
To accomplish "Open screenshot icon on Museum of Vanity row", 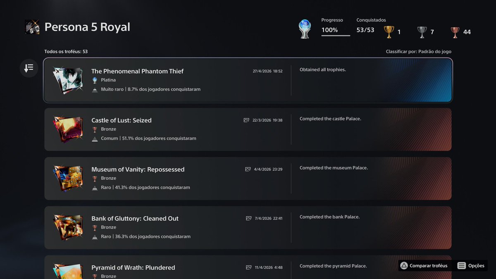I will [248, 169].
